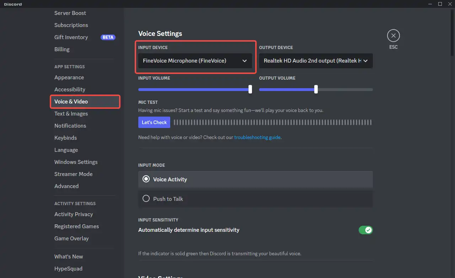Screen dimensions: 455x278
Task: Click the Discord title bar logo text
Action: pos(13,4)
